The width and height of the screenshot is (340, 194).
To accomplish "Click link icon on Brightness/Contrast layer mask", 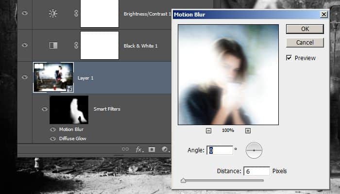I will click(x=76, y=14).
